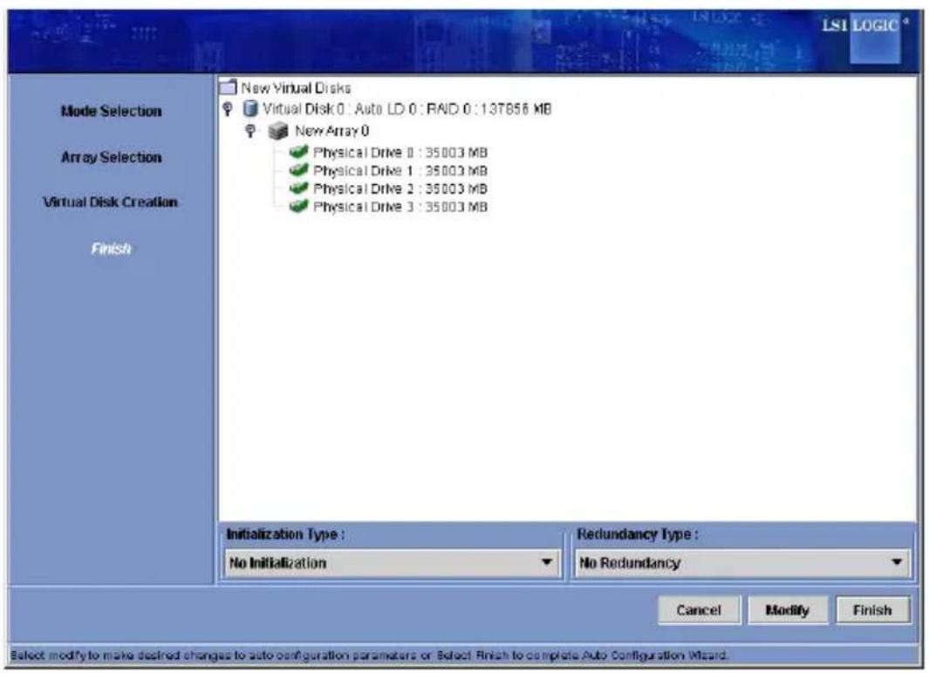Click the LSI Logic logo
929x673 pixels.
click(x=864, y=38)
